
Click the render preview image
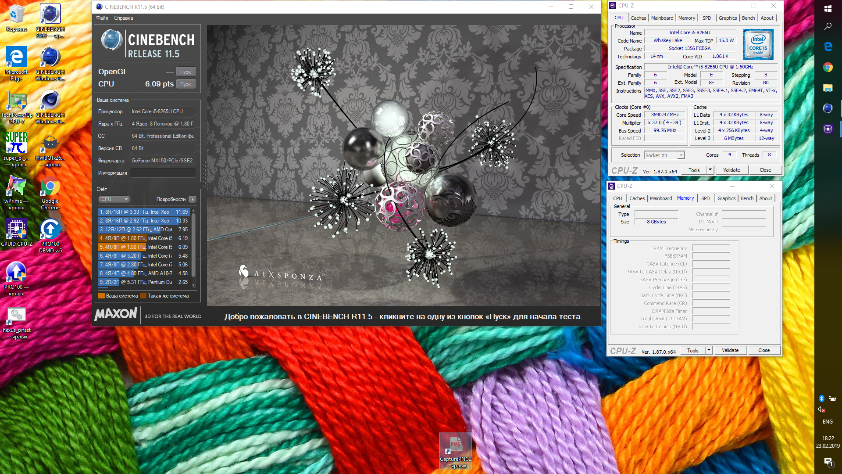[x=403, y=165]
